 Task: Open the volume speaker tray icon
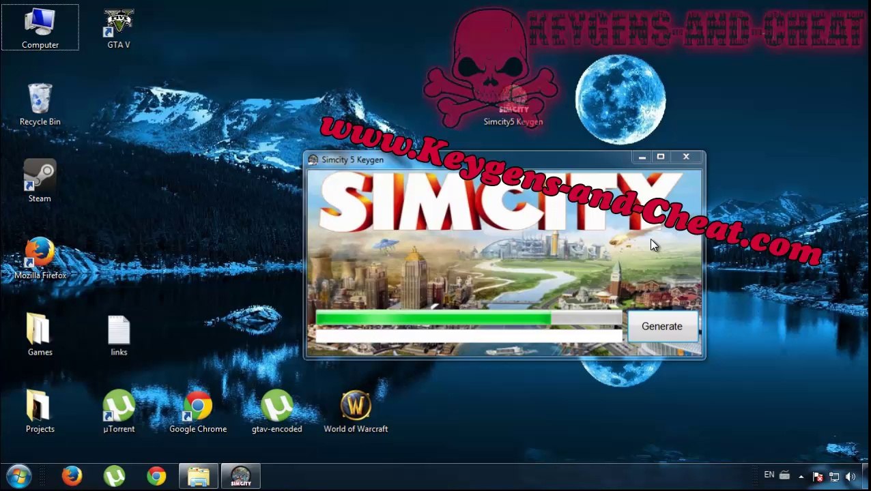point(851,477)
